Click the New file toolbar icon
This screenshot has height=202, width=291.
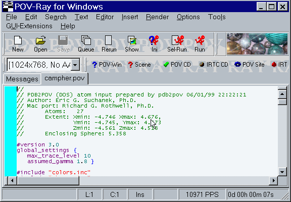click(18, 44)
